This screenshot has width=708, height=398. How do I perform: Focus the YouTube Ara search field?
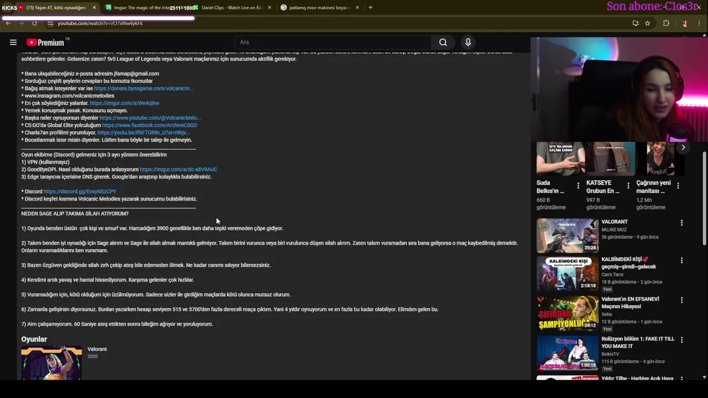coord(334,42)
